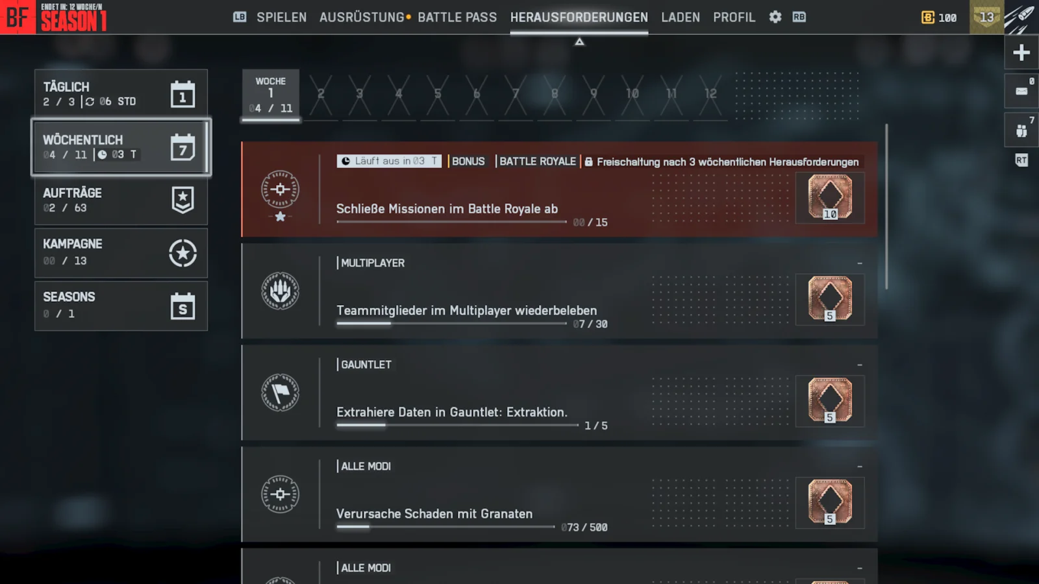This screenshot has width=1039, height=584.
Task: Select the Woche 1 tab
Action: (x=271, y=95)
